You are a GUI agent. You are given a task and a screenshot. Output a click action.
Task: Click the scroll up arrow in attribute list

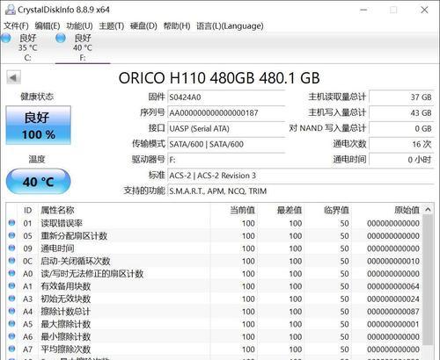(x=428, y=210)
